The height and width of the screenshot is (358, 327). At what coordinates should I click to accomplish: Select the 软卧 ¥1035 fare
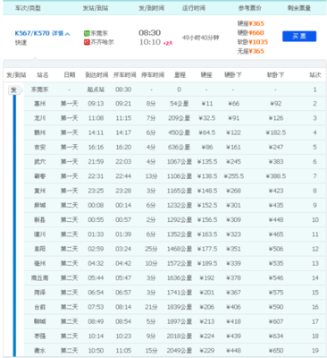(253, 42)
